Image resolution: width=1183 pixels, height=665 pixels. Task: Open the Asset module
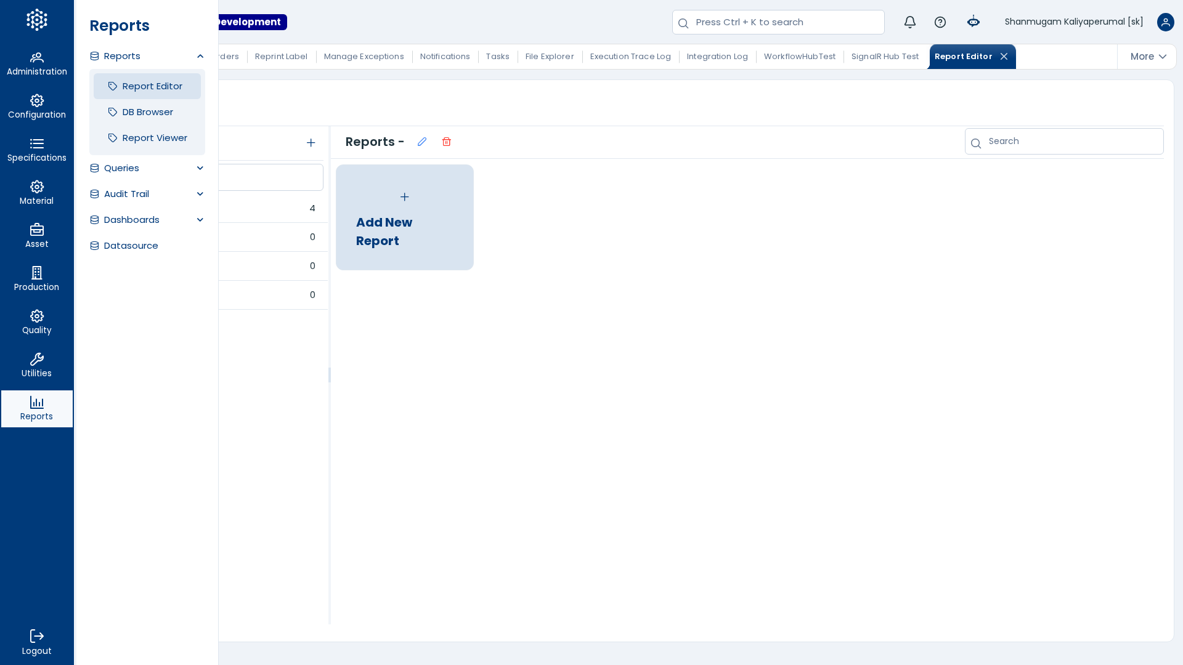37,236
